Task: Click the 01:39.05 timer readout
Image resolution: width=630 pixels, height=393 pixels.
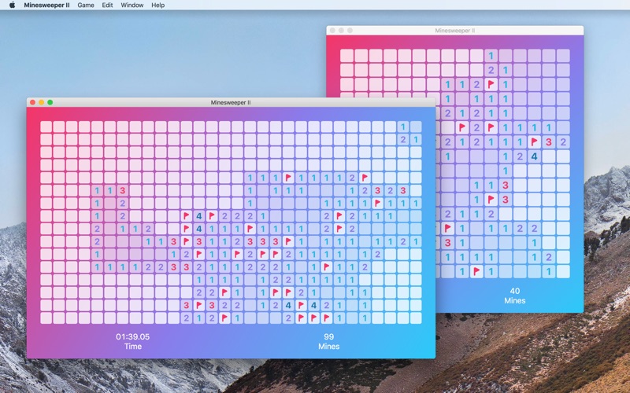Action: coord(132,337)
